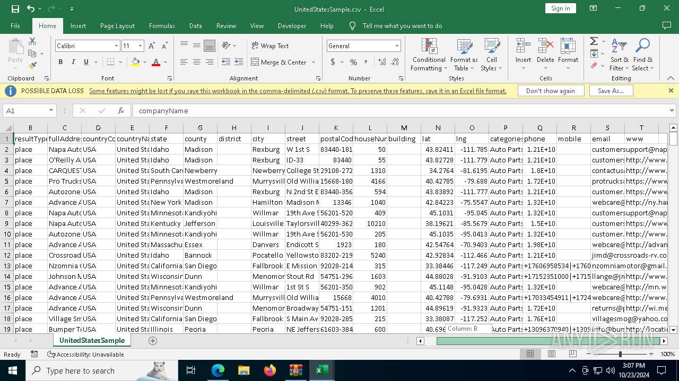The height and width of the screenshot is (381, 679).
Task: Apply the yellow fill color
Action: coord(135,62)
